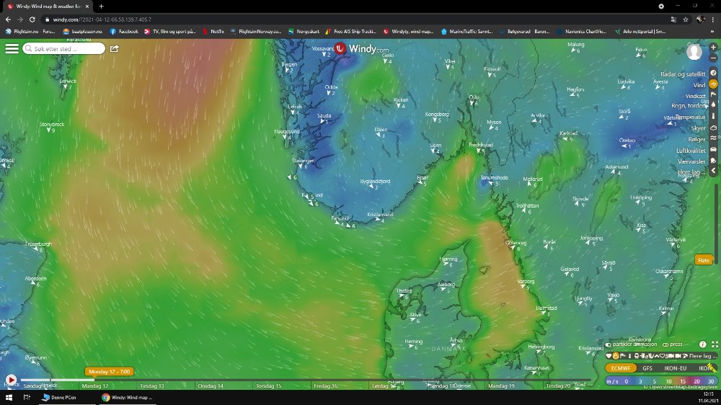Open the Facebook bookmark

[124, 32]
